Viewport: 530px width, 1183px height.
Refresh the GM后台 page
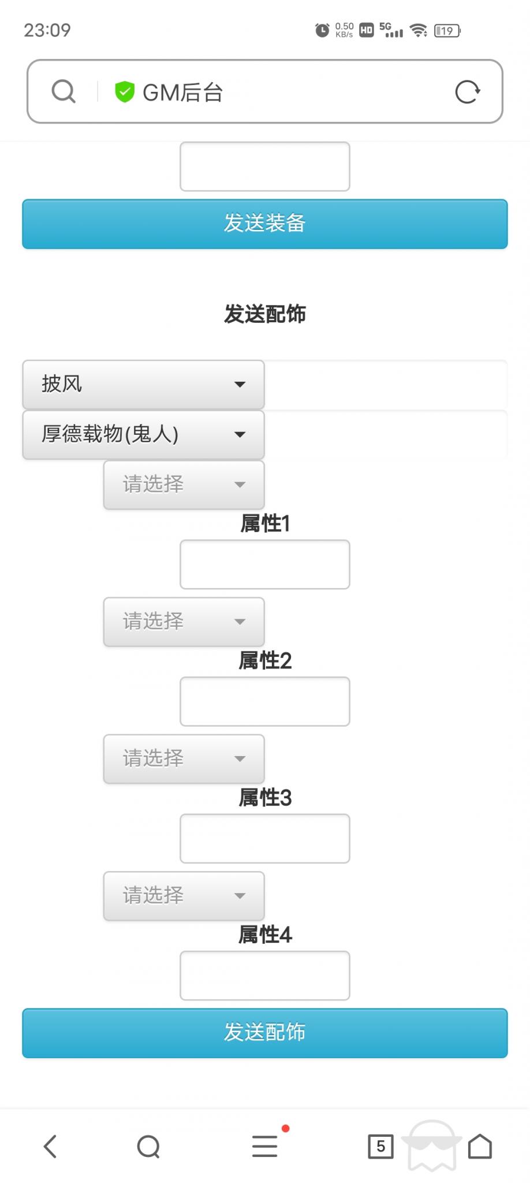pyautogui.click(x=468, y=91)
